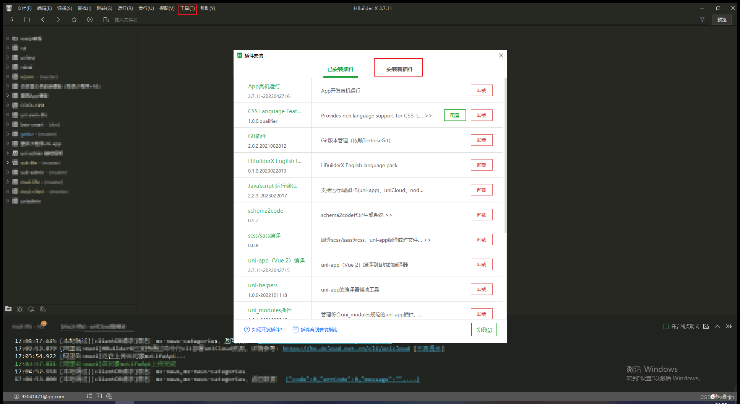Click the HBuilder logo in title bar
The height and width of the screenshot is (404, 740).
pos(9,8)
